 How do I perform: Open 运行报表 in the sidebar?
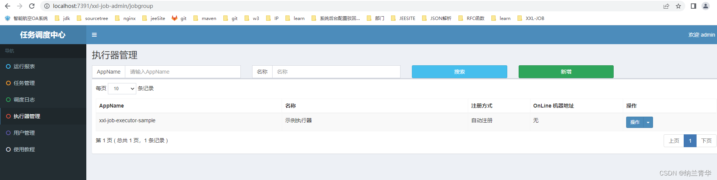click(x=43, y=66)
